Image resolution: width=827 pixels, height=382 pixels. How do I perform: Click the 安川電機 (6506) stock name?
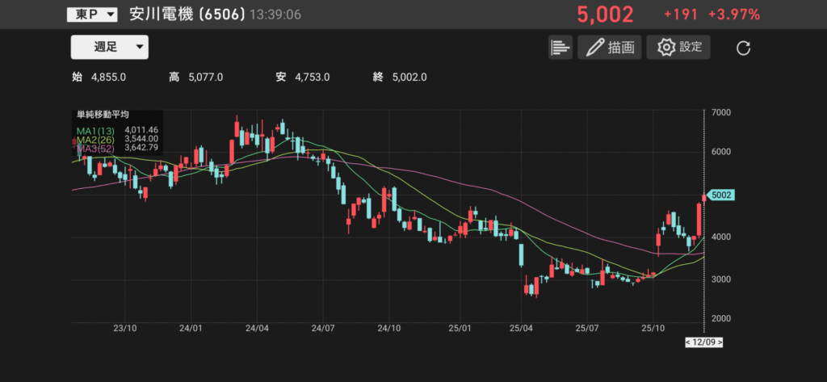pos(187,15)
